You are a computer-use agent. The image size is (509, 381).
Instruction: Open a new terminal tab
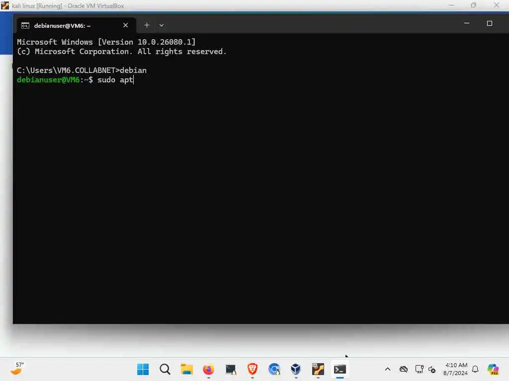[147, 25]
